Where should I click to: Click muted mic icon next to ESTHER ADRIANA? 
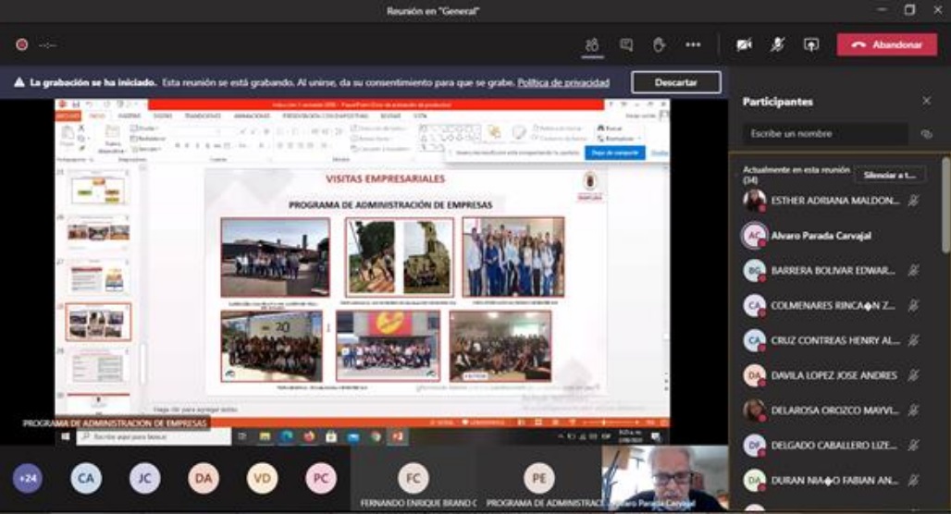coord(913,201)
